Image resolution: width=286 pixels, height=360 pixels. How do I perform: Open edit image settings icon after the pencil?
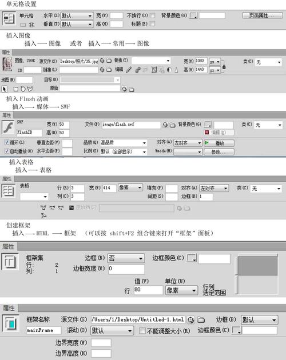click(138, 70)
